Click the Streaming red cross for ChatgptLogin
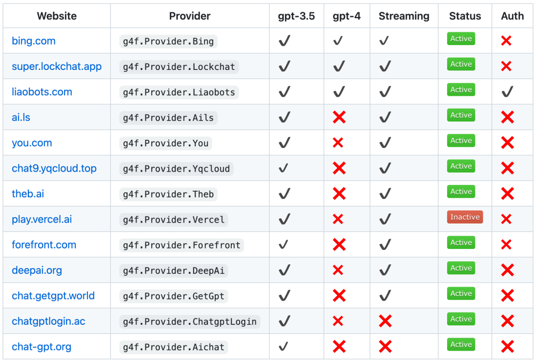Viewport: 536px width, 362px height. coord(385,321)
